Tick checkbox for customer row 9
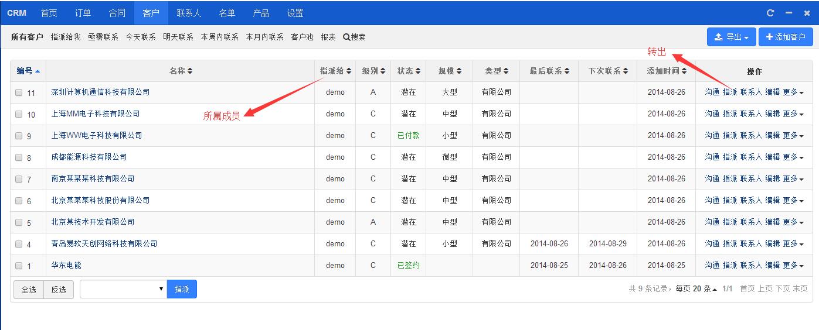 click(x=19, y=136)
